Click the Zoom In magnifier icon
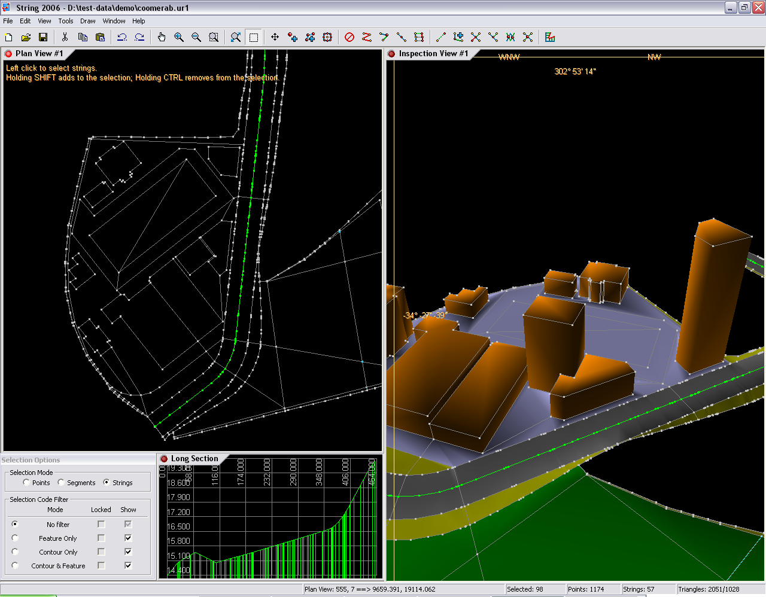 pos(179,37)
